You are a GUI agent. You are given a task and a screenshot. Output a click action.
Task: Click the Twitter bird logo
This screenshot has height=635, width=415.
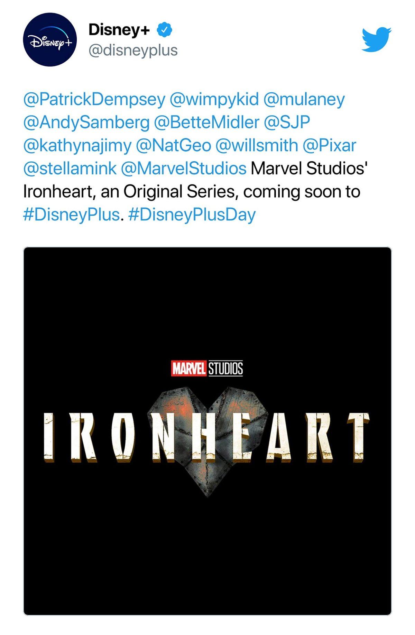[376, 39]
